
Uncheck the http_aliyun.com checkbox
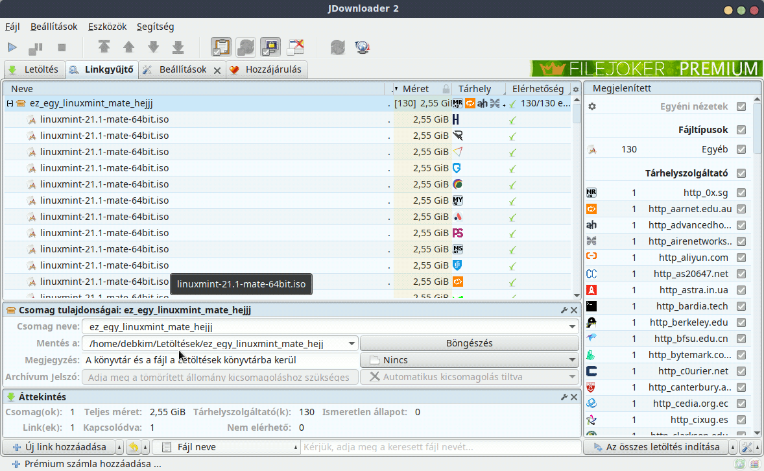[741, 258]
